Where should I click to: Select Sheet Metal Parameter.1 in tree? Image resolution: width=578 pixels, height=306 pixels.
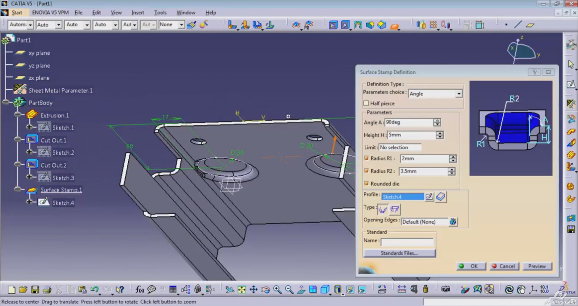[60, 90]
